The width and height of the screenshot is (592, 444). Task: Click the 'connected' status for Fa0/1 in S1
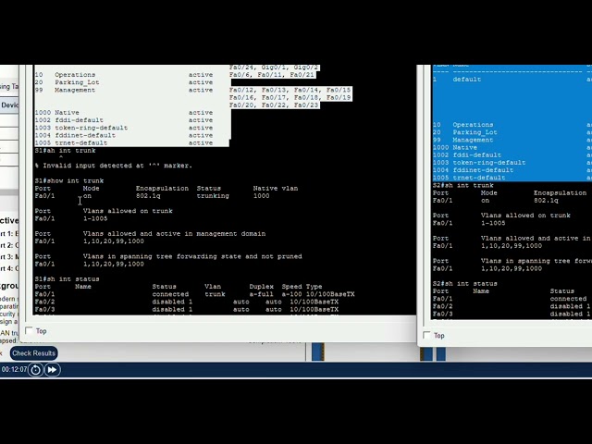pyautogui.click(x=170, y=294)
